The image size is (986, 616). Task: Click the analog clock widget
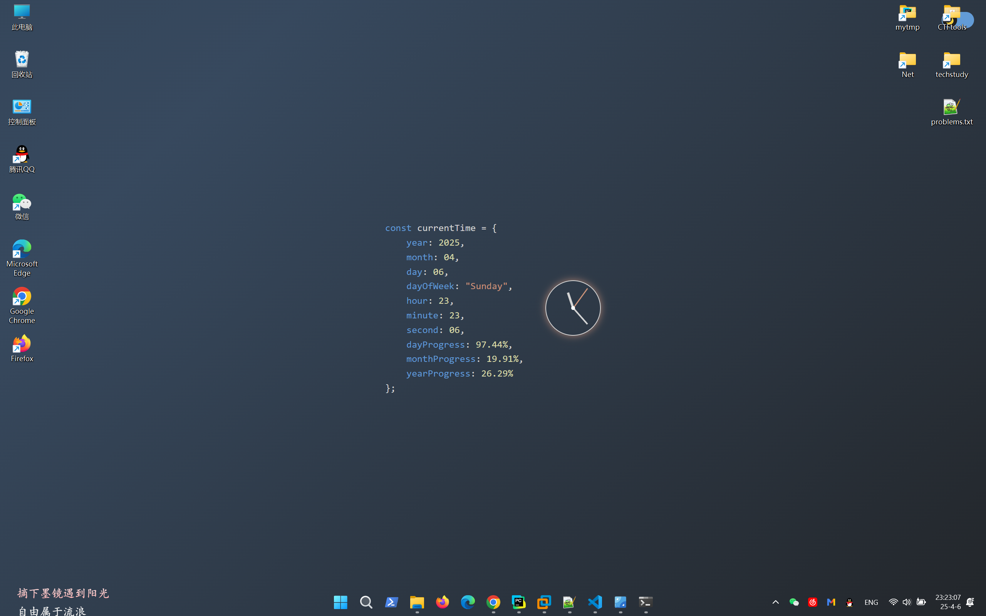(x=572, y=308)
